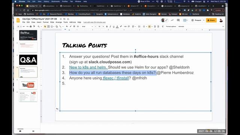Select the line tool
Image resolution: width=240 pixels, height=135 pixels.
point(60,27)
